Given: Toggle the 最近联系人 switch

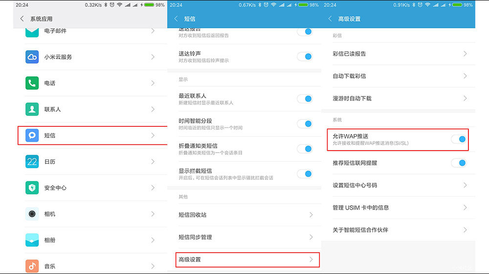Looking at the screenshot, I should 305,98.
